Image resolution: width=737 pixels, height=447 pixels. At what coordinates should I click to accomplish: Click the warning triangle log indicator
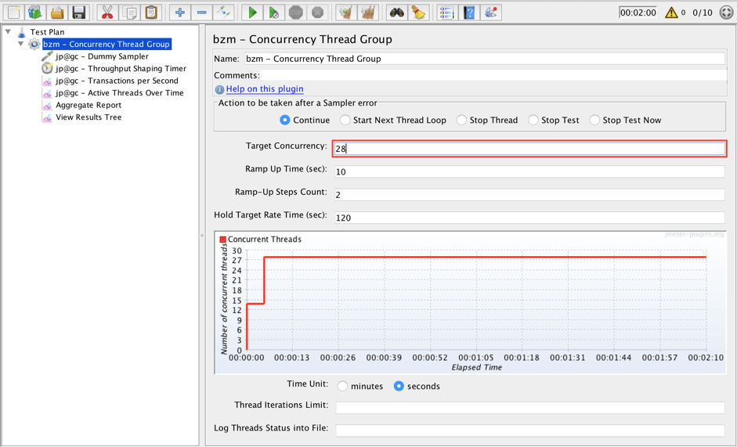pos(671,13)
